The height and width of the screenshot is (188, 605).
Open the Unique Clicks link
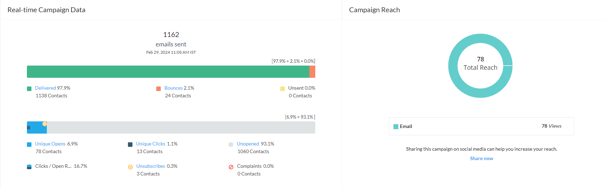pyautogui.click(x=150, y=144)
